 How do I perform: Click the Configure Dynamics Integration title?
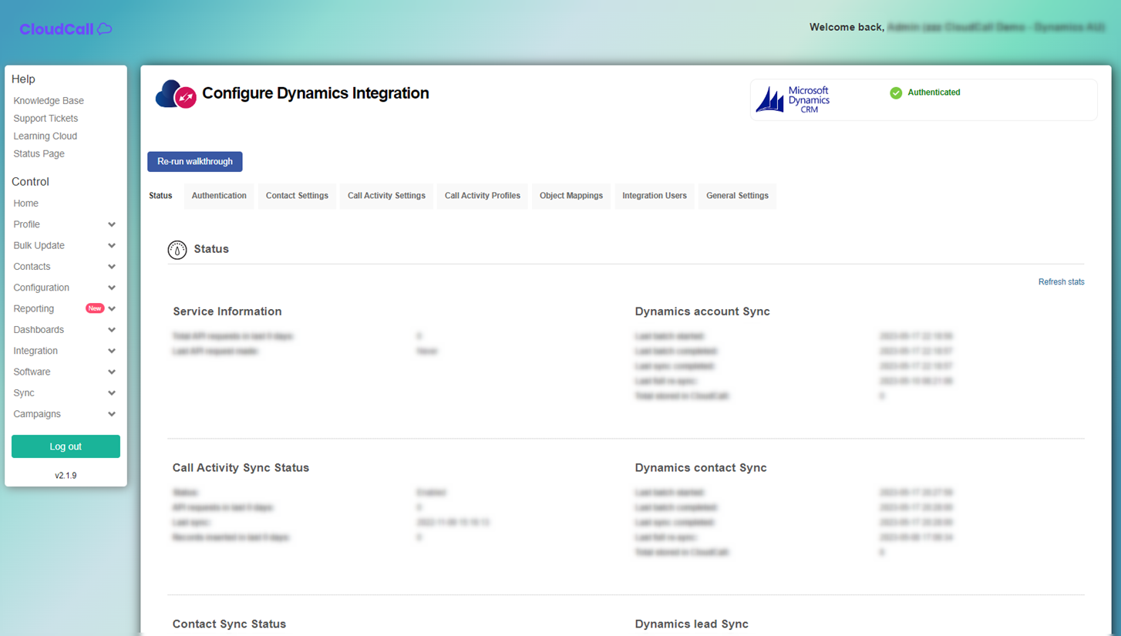(x=315, y=93)
